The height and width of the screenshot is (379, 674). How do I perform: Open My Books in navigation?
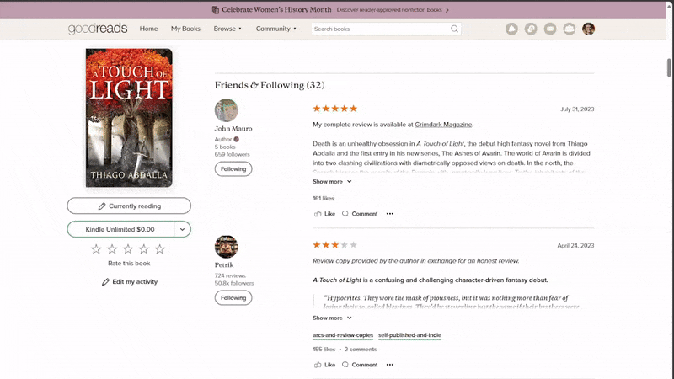pyautogui.click(x=185, y=29)
